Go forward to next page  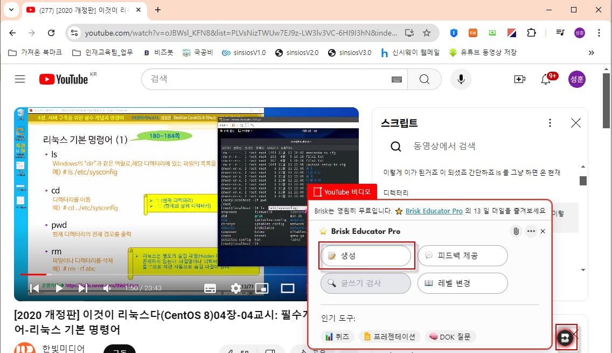tap(32, 33)
